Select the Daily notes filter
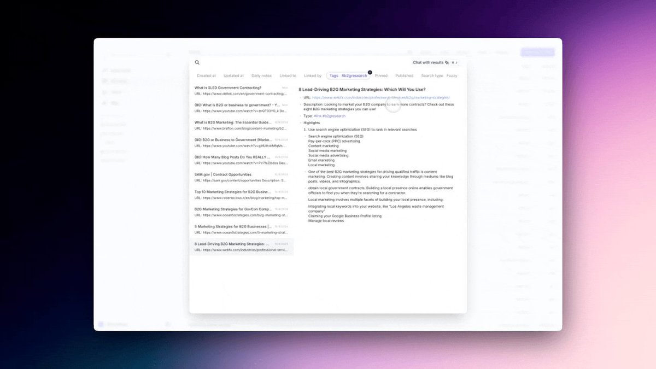656x369 pixels. [x=261, y=76]
